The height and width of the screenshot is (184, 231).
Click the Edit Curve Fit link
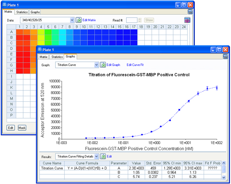point(135,65)
